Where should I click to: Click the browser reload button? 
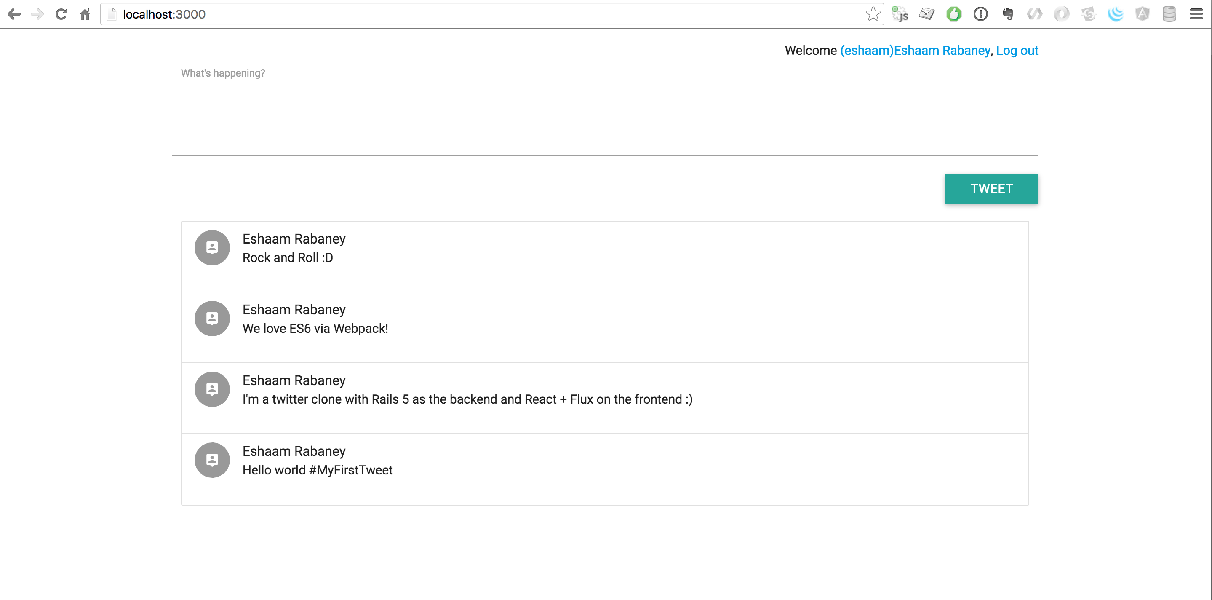tap(61, 14)
